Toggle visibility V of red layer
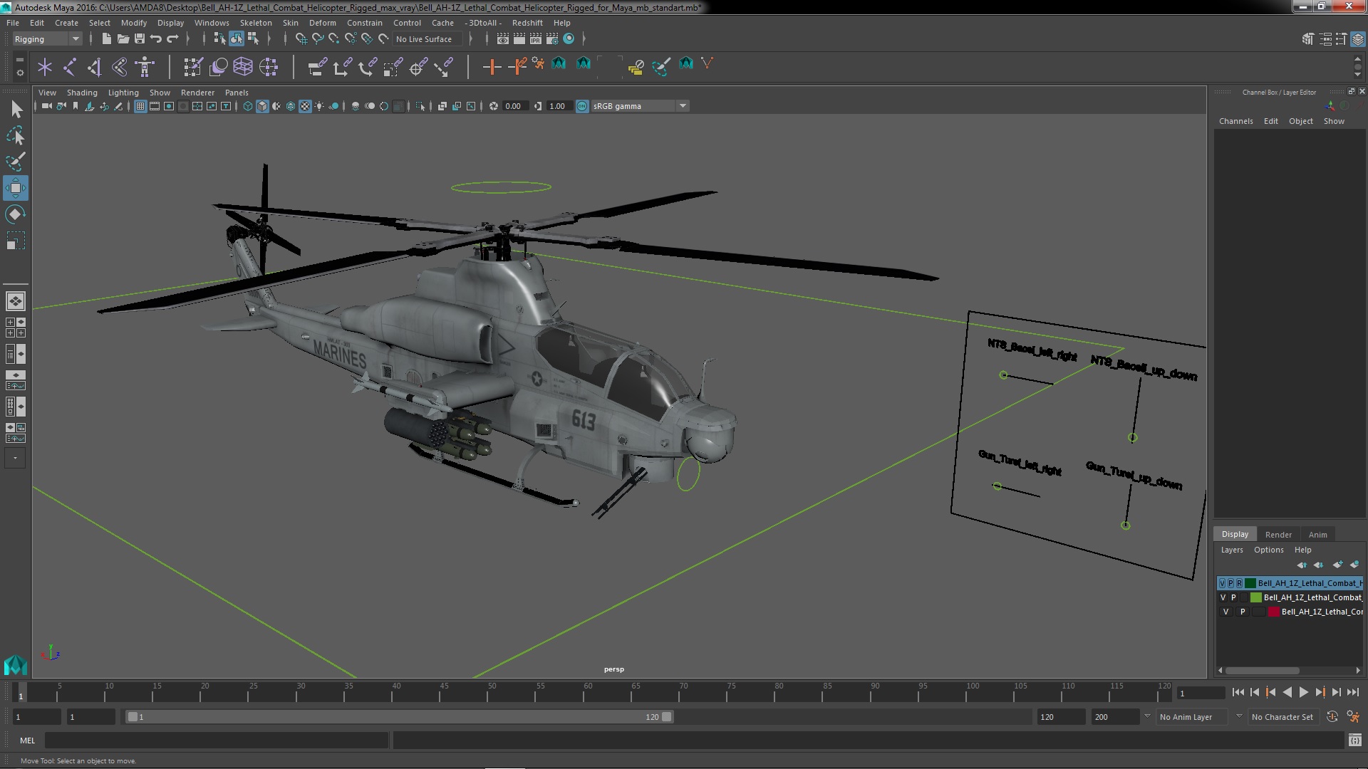The image size is (1368, 769). pos(1226,612)
